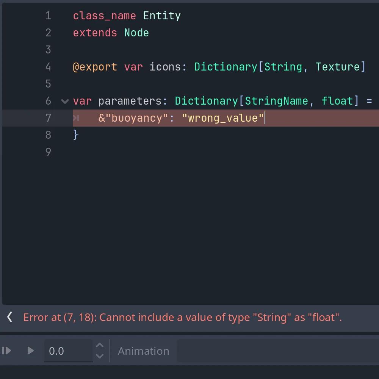Collapse the code fold arrow on line 6
The height and width of the screenshot is (379, 379).
click(65, 101)
